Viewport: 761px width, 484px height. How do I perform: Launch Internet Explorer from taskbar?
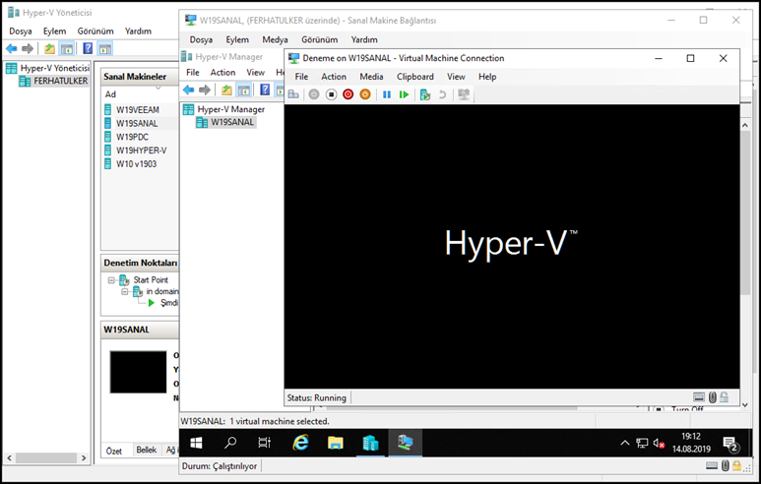pyautogui.click(x=301, y=443)
